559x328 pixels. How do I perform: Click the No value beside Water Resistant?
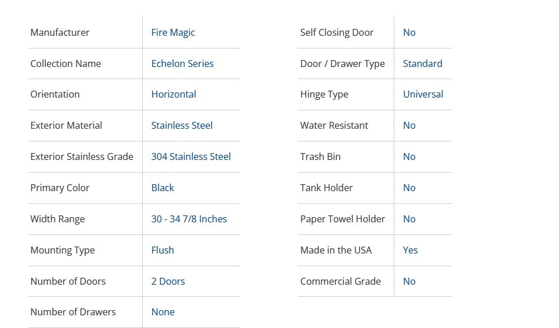[x=409, y=125]
